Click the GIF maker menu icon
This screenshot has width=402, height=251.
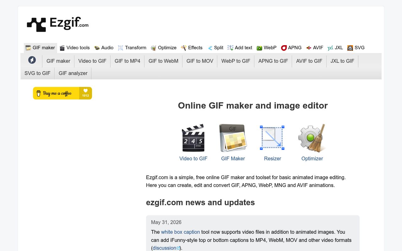[x=28, y=48]
